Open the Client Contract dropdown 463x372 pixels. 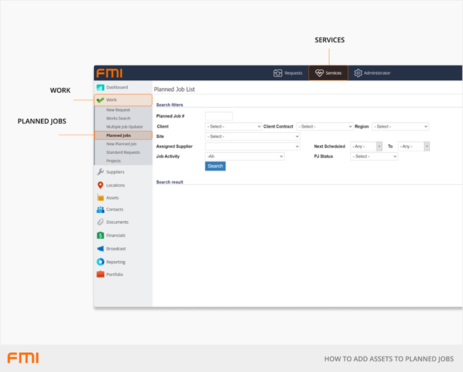click(325, 127)
